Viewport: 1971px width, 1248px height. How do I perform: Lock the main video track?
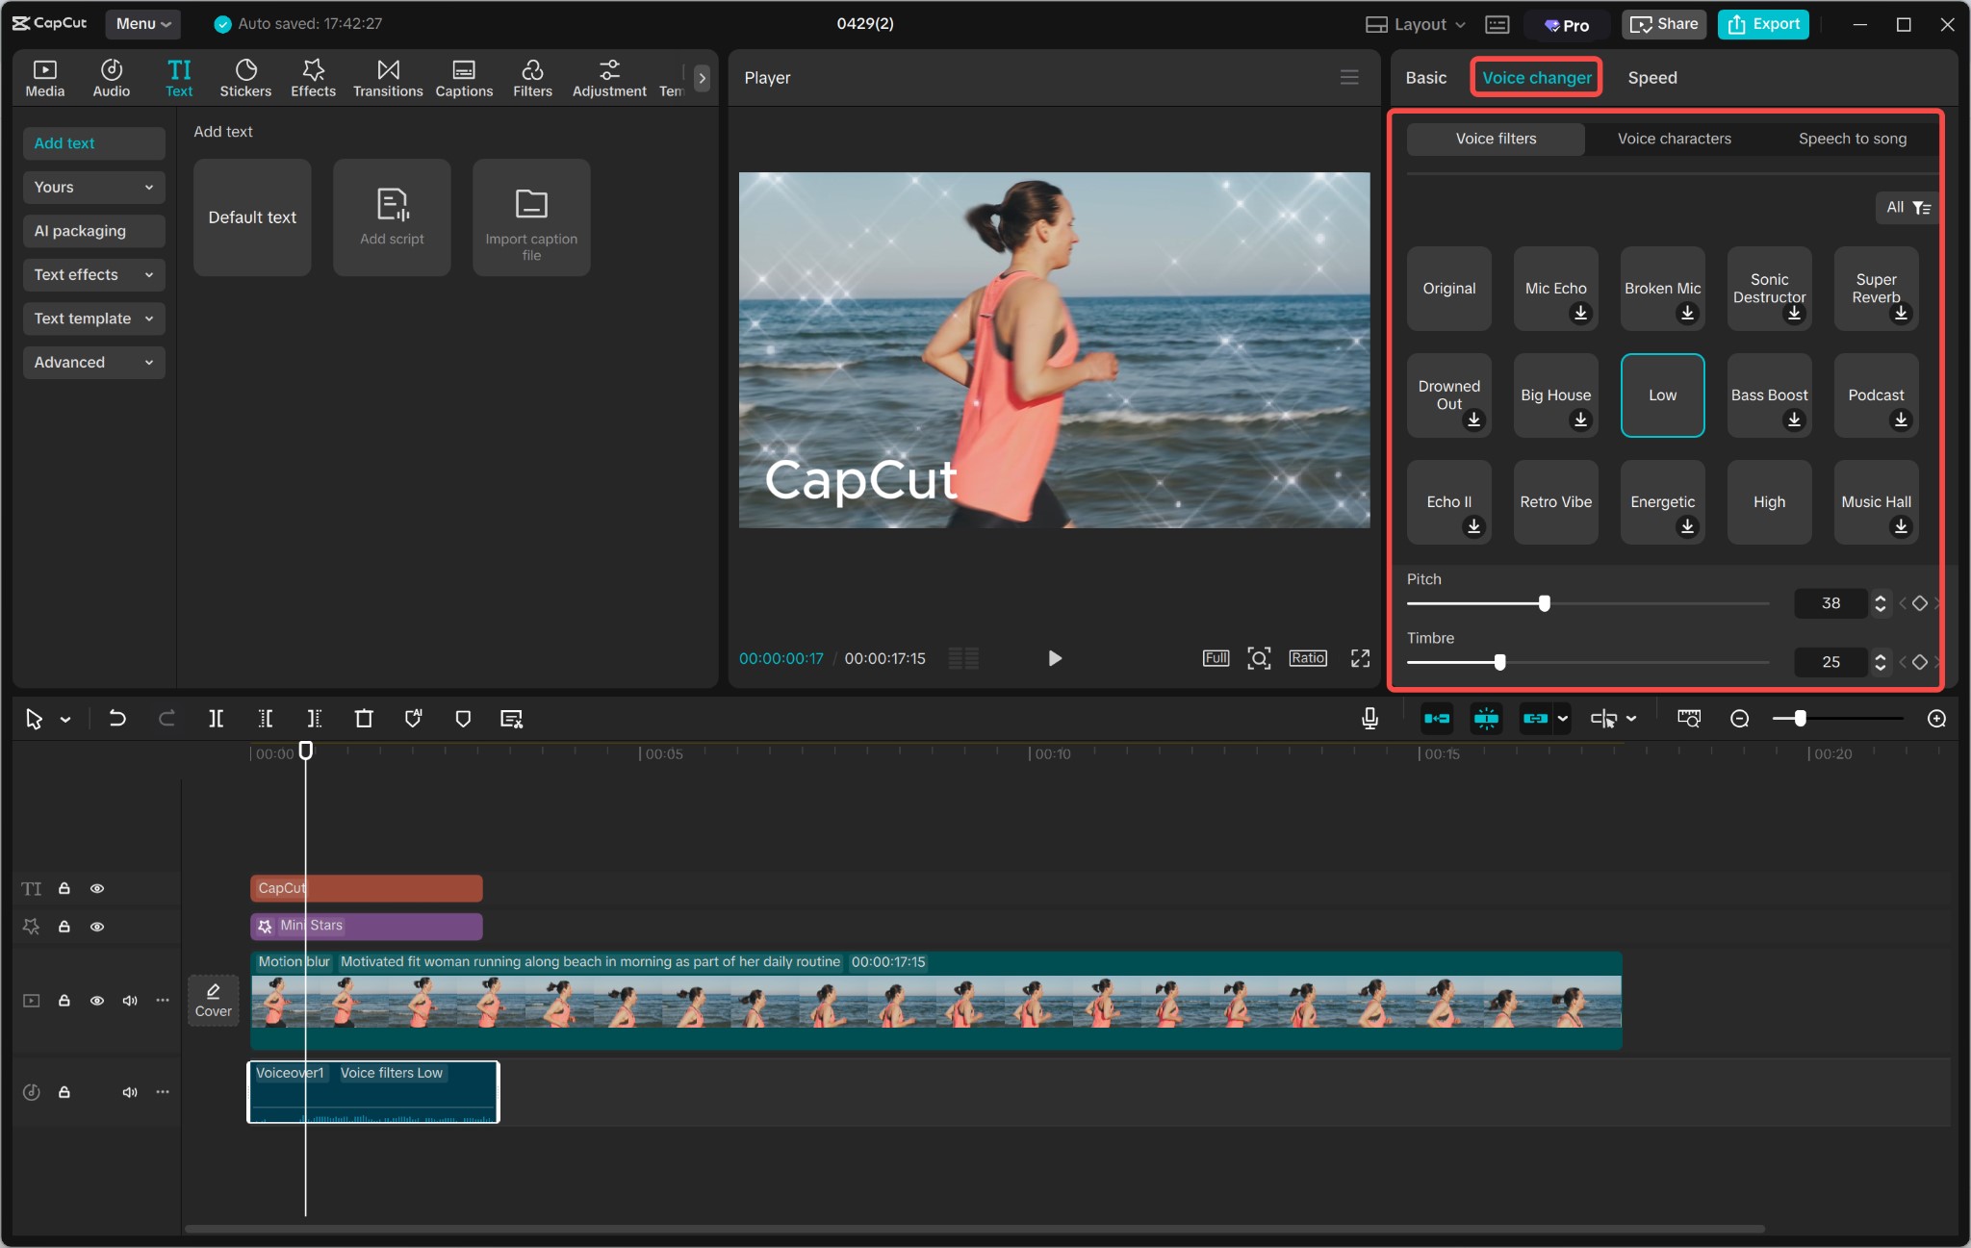[64, 1001]
